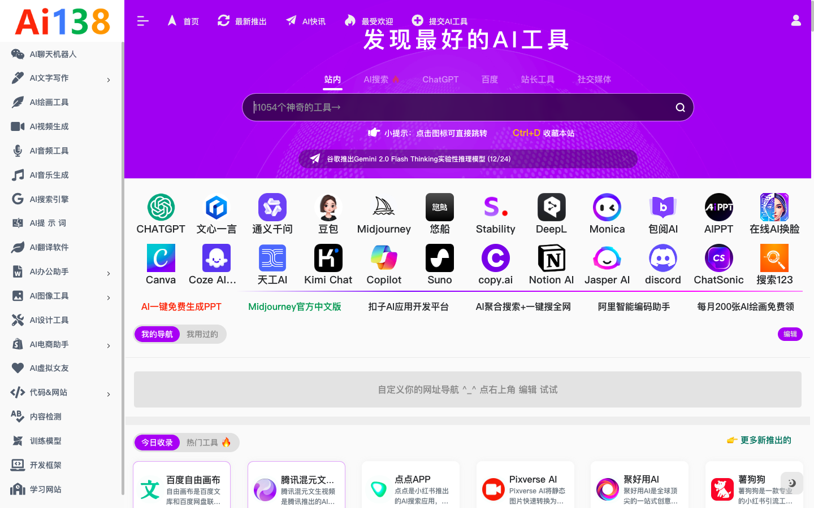Open the AI一键免费生成PPT link

point(181,306)
